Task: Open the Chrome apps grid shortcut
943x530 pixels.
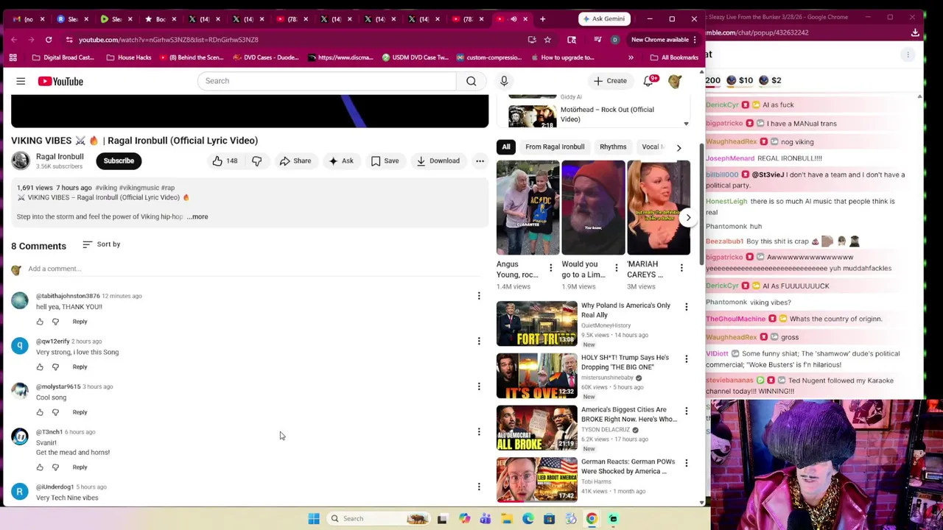Action: pyautogui.click(x=13, y=57)
